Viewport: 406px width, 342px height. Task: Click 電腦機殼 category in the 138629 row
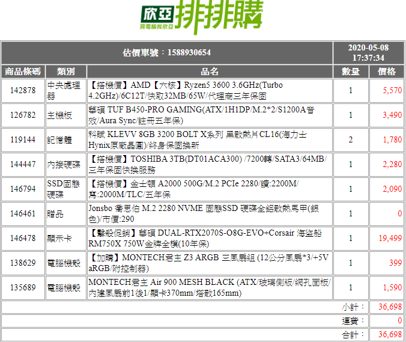click(x=66, y=263)
